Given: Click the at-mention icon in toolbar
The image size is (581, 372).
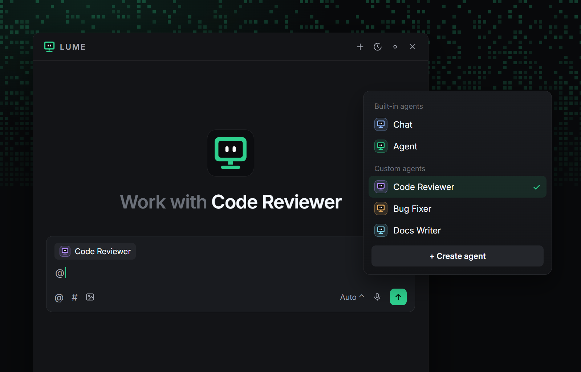Looking at the screenshot, I should 59,298.
